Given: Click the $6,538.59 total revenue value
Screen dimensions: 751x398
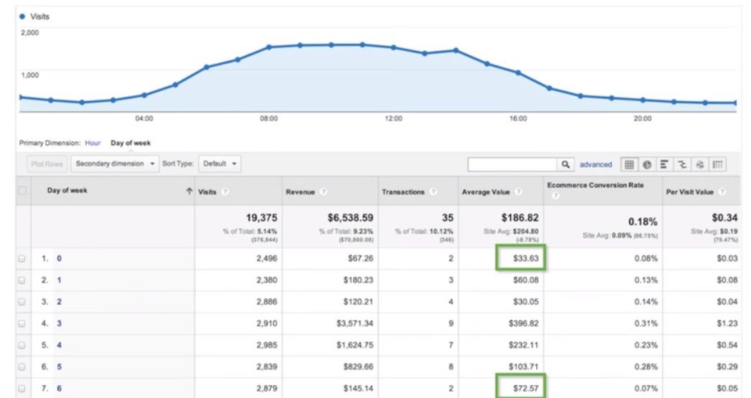Looking at the screenshot, I should coord(350,218).
